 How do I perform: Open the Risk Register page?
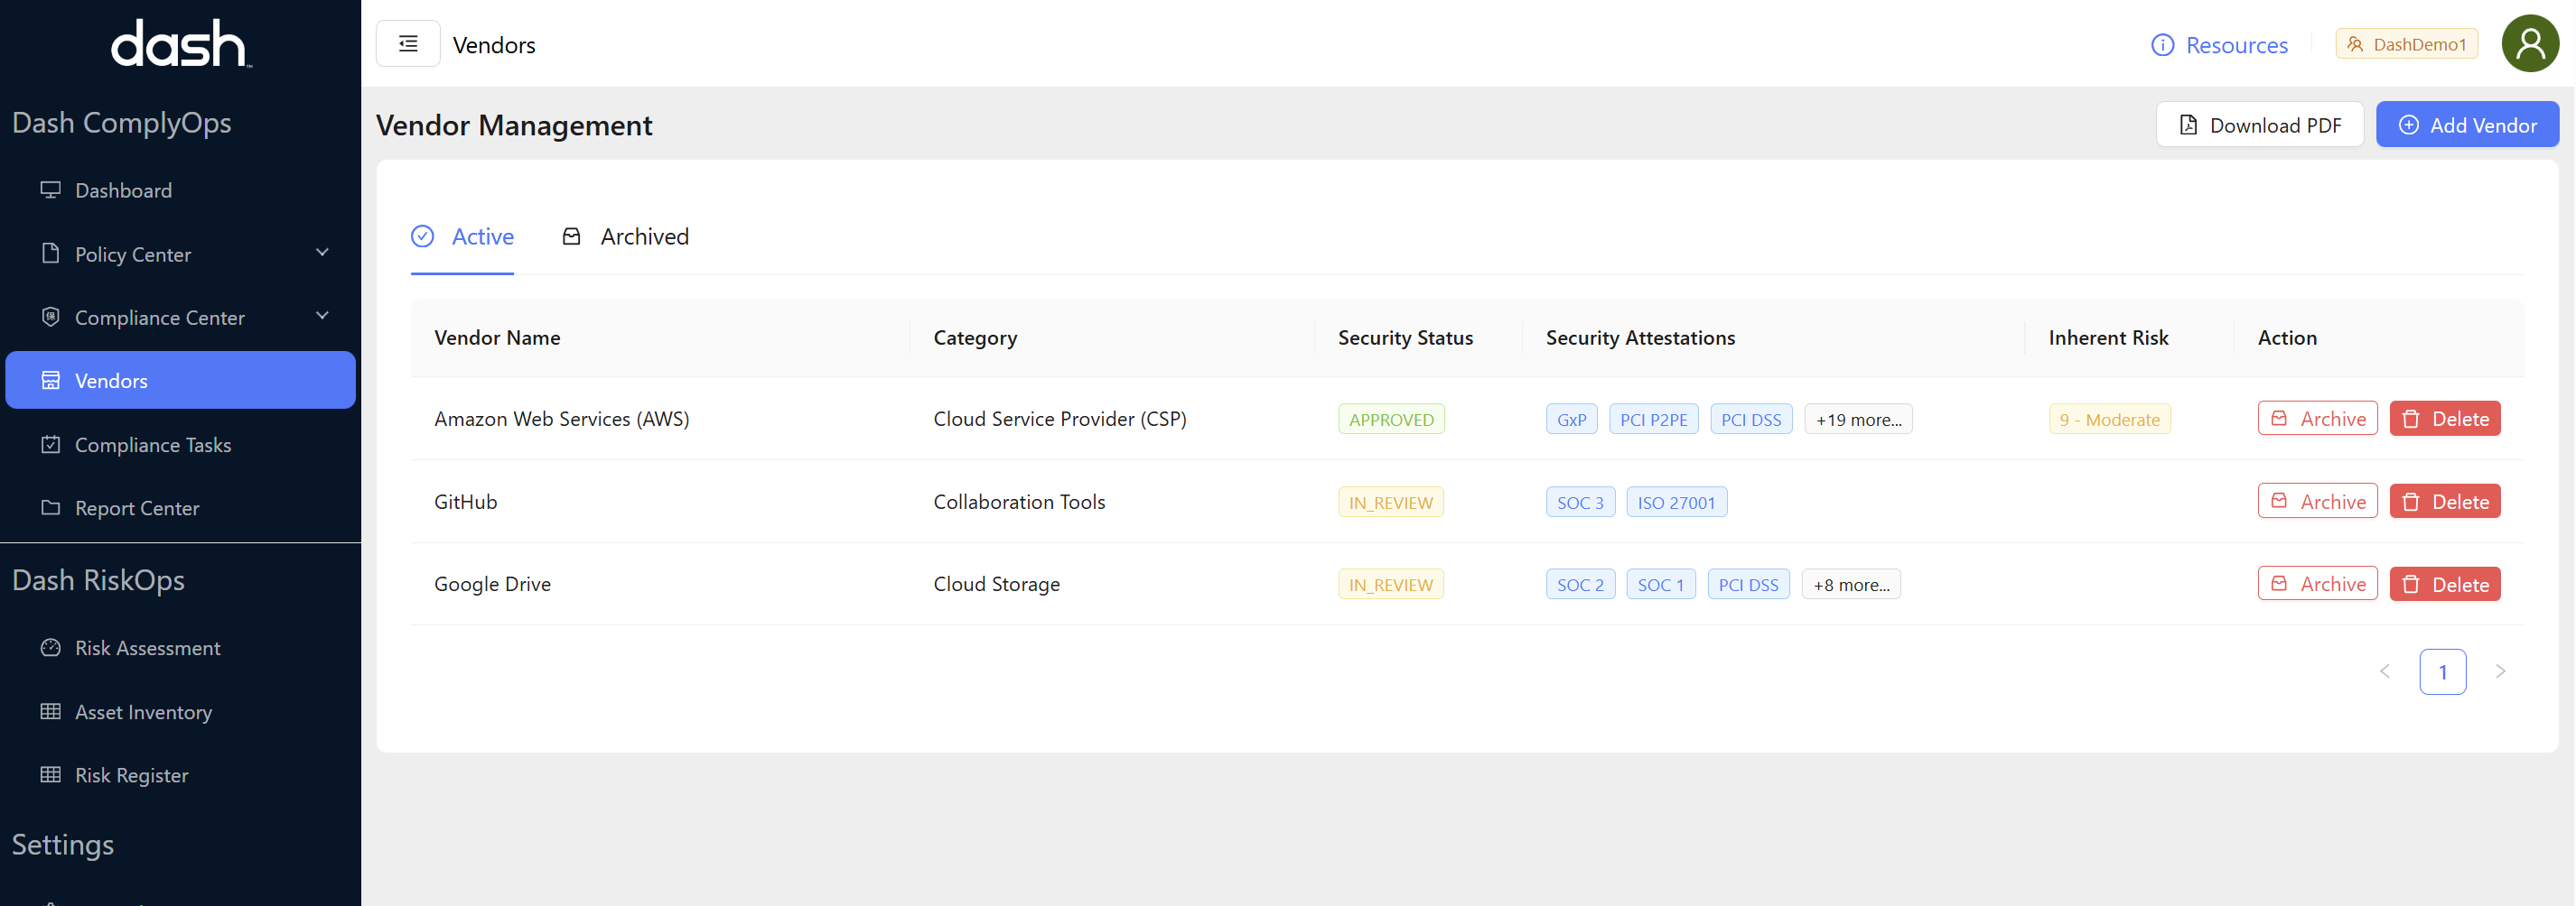coord(131,774)
